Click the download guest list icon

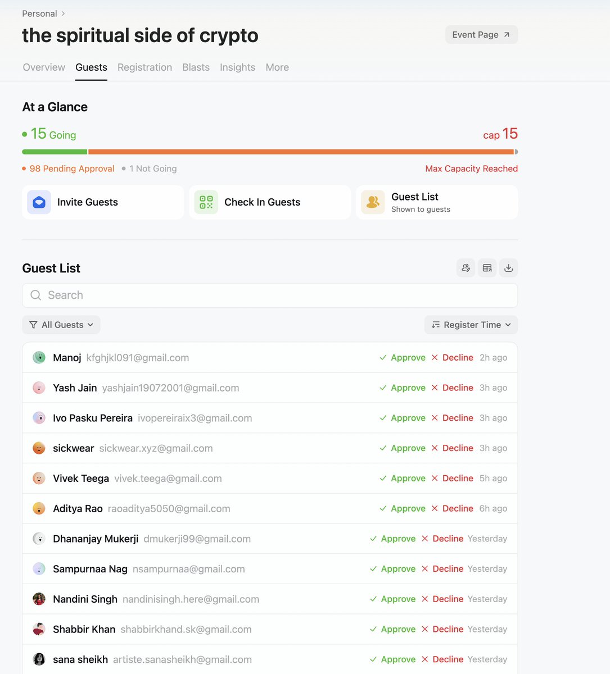pyautogui.click(x=508, y=268)
